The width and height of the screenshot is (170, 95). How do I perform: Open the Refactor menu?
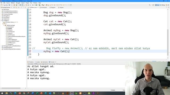point(13,3)
